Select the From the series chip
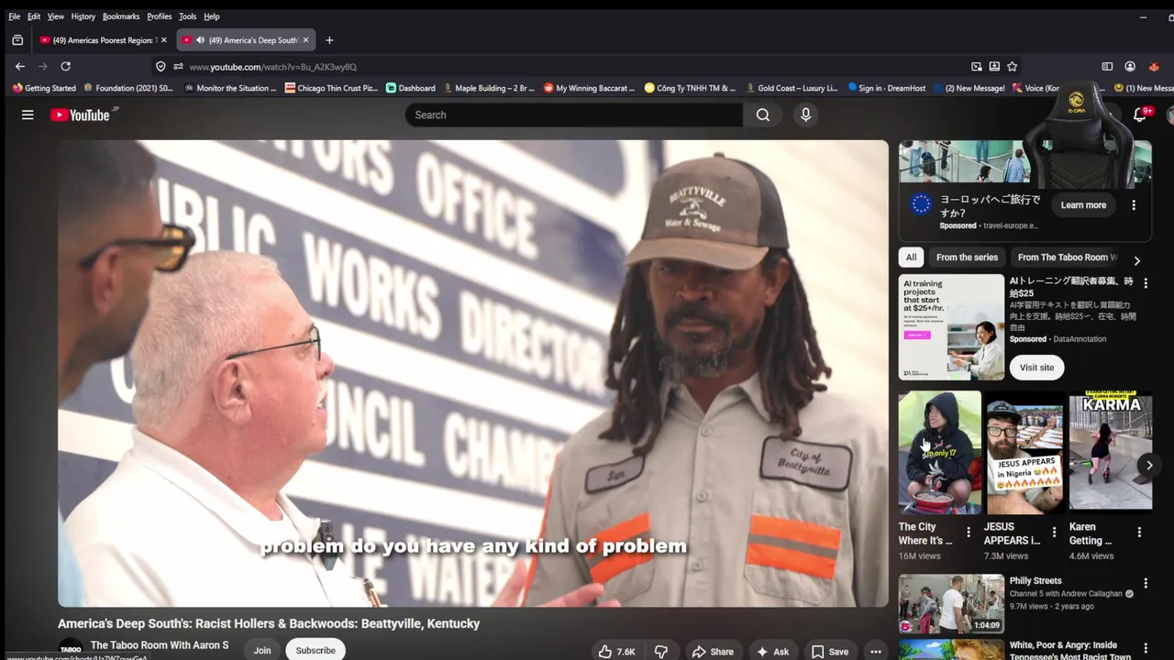1174x660 pixels. tap(967, 258)
